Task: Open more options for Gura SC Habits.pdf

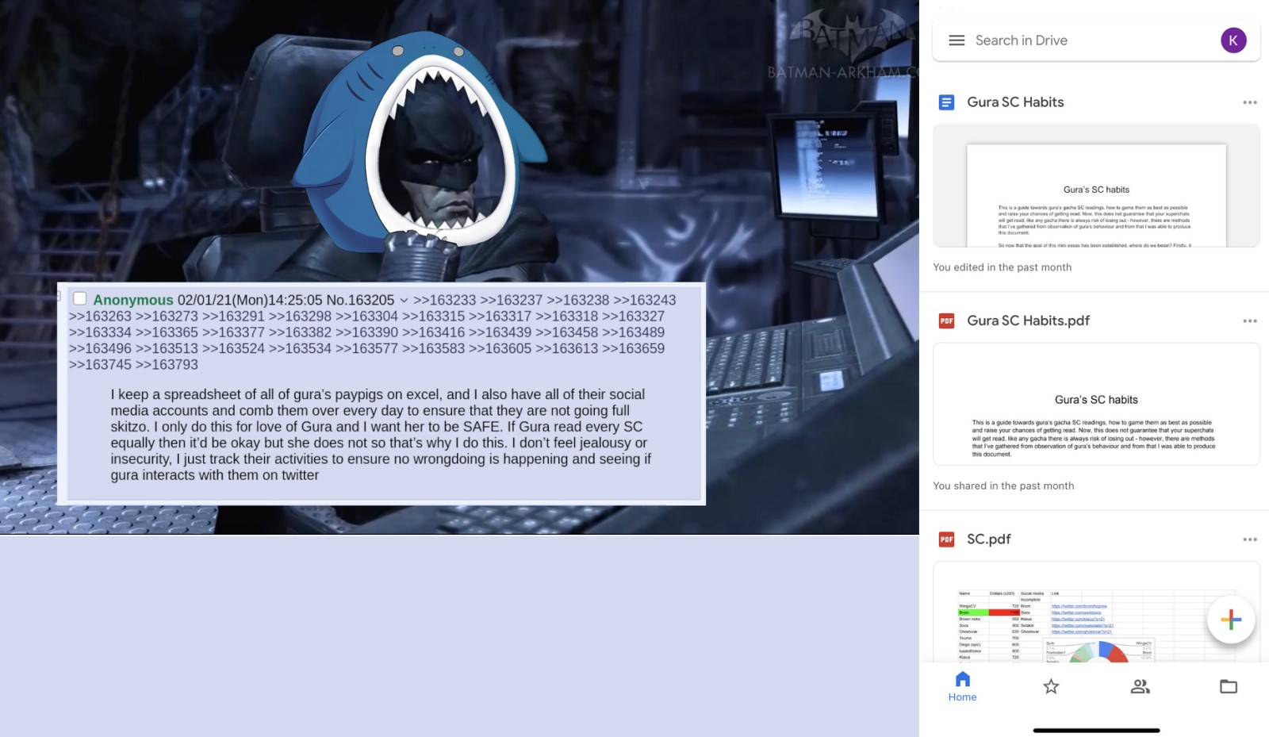Action: 1250,321
